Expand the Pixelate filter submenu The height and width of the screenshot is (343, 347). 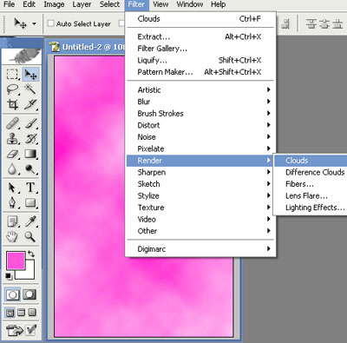pyautogui.click(x=200, y=148)
